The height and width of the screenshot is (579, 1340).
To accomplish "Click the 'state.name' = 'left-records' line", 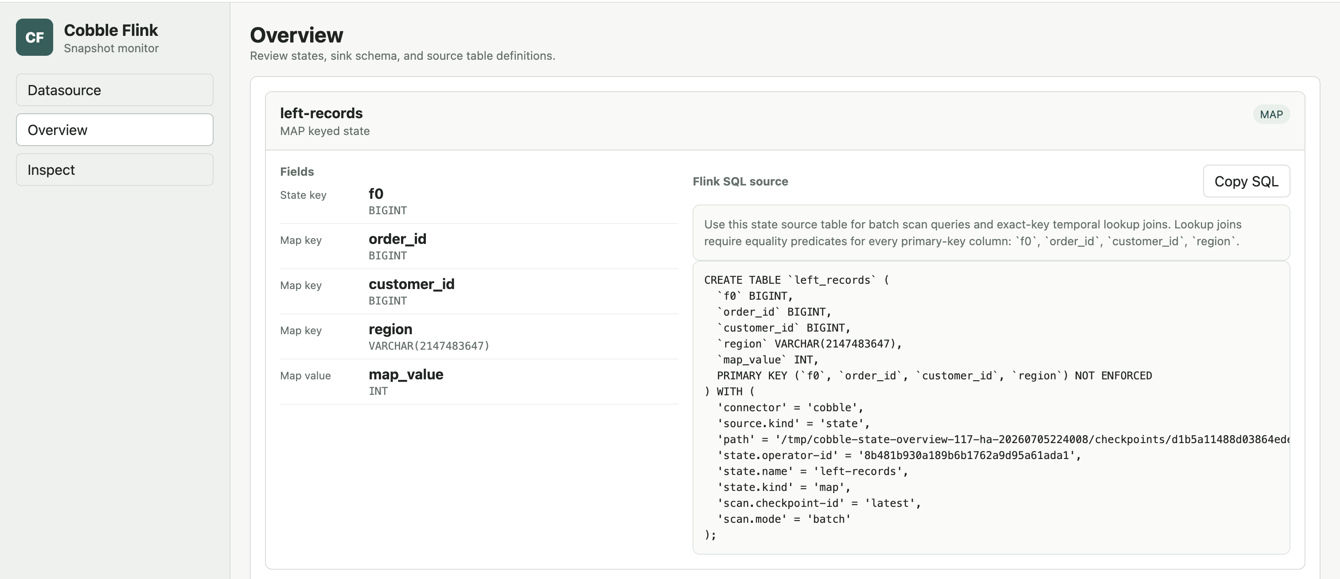I will (x=813, y=471).
